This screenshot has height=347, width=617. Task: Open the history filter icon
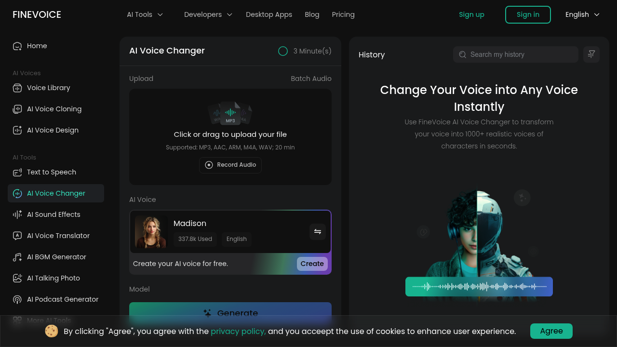point(591,54)
